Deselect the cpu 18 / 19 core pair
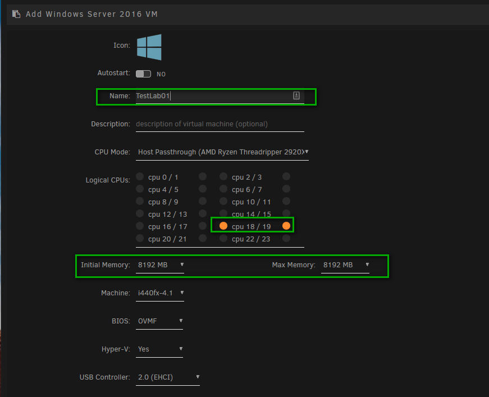Image resolution: width=489 pixels, height=397 pixels. click(x=223, y=225)
